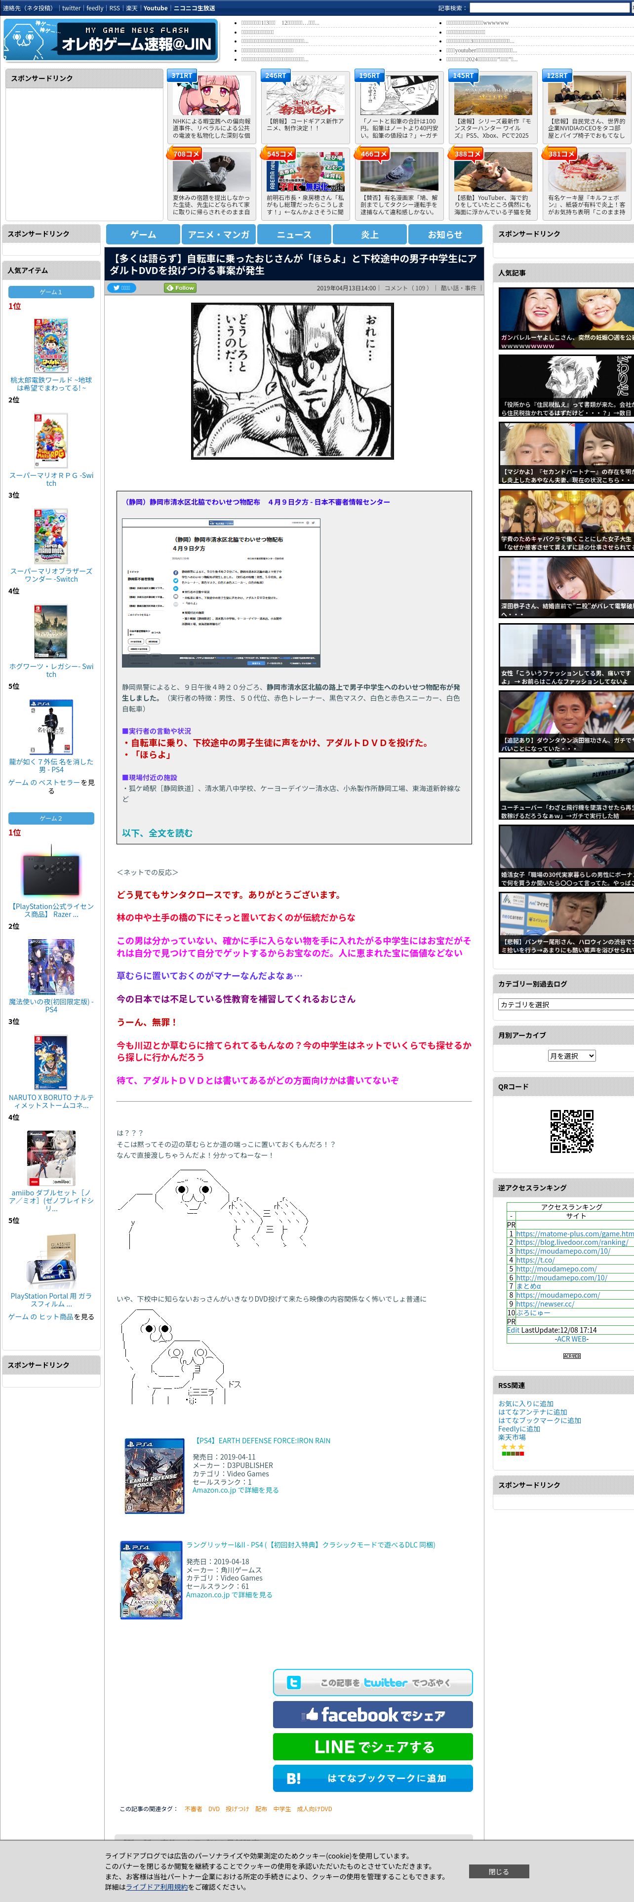Image resolution: width=634 pixels, height=1902 pixels.
Task: Open the お知らせ tab
Action: click(445, 234)
